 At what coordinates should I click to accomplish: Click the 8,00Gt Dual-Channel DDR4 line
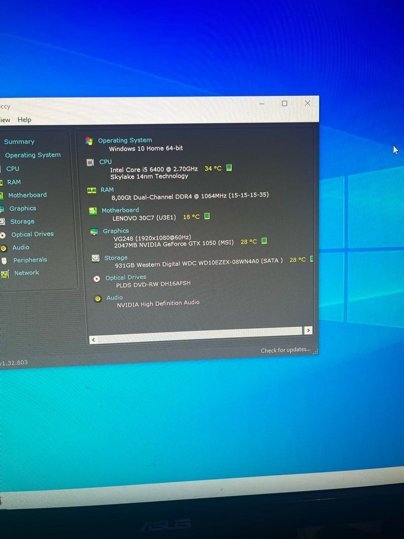(x=190, y=196)
